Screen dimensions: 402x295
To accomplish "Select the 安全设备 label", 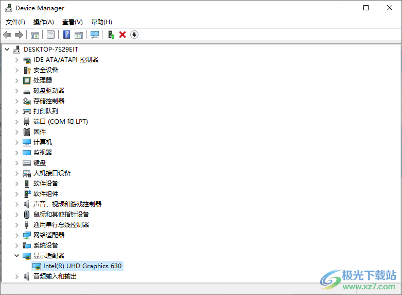I will [x=46, y=70].
